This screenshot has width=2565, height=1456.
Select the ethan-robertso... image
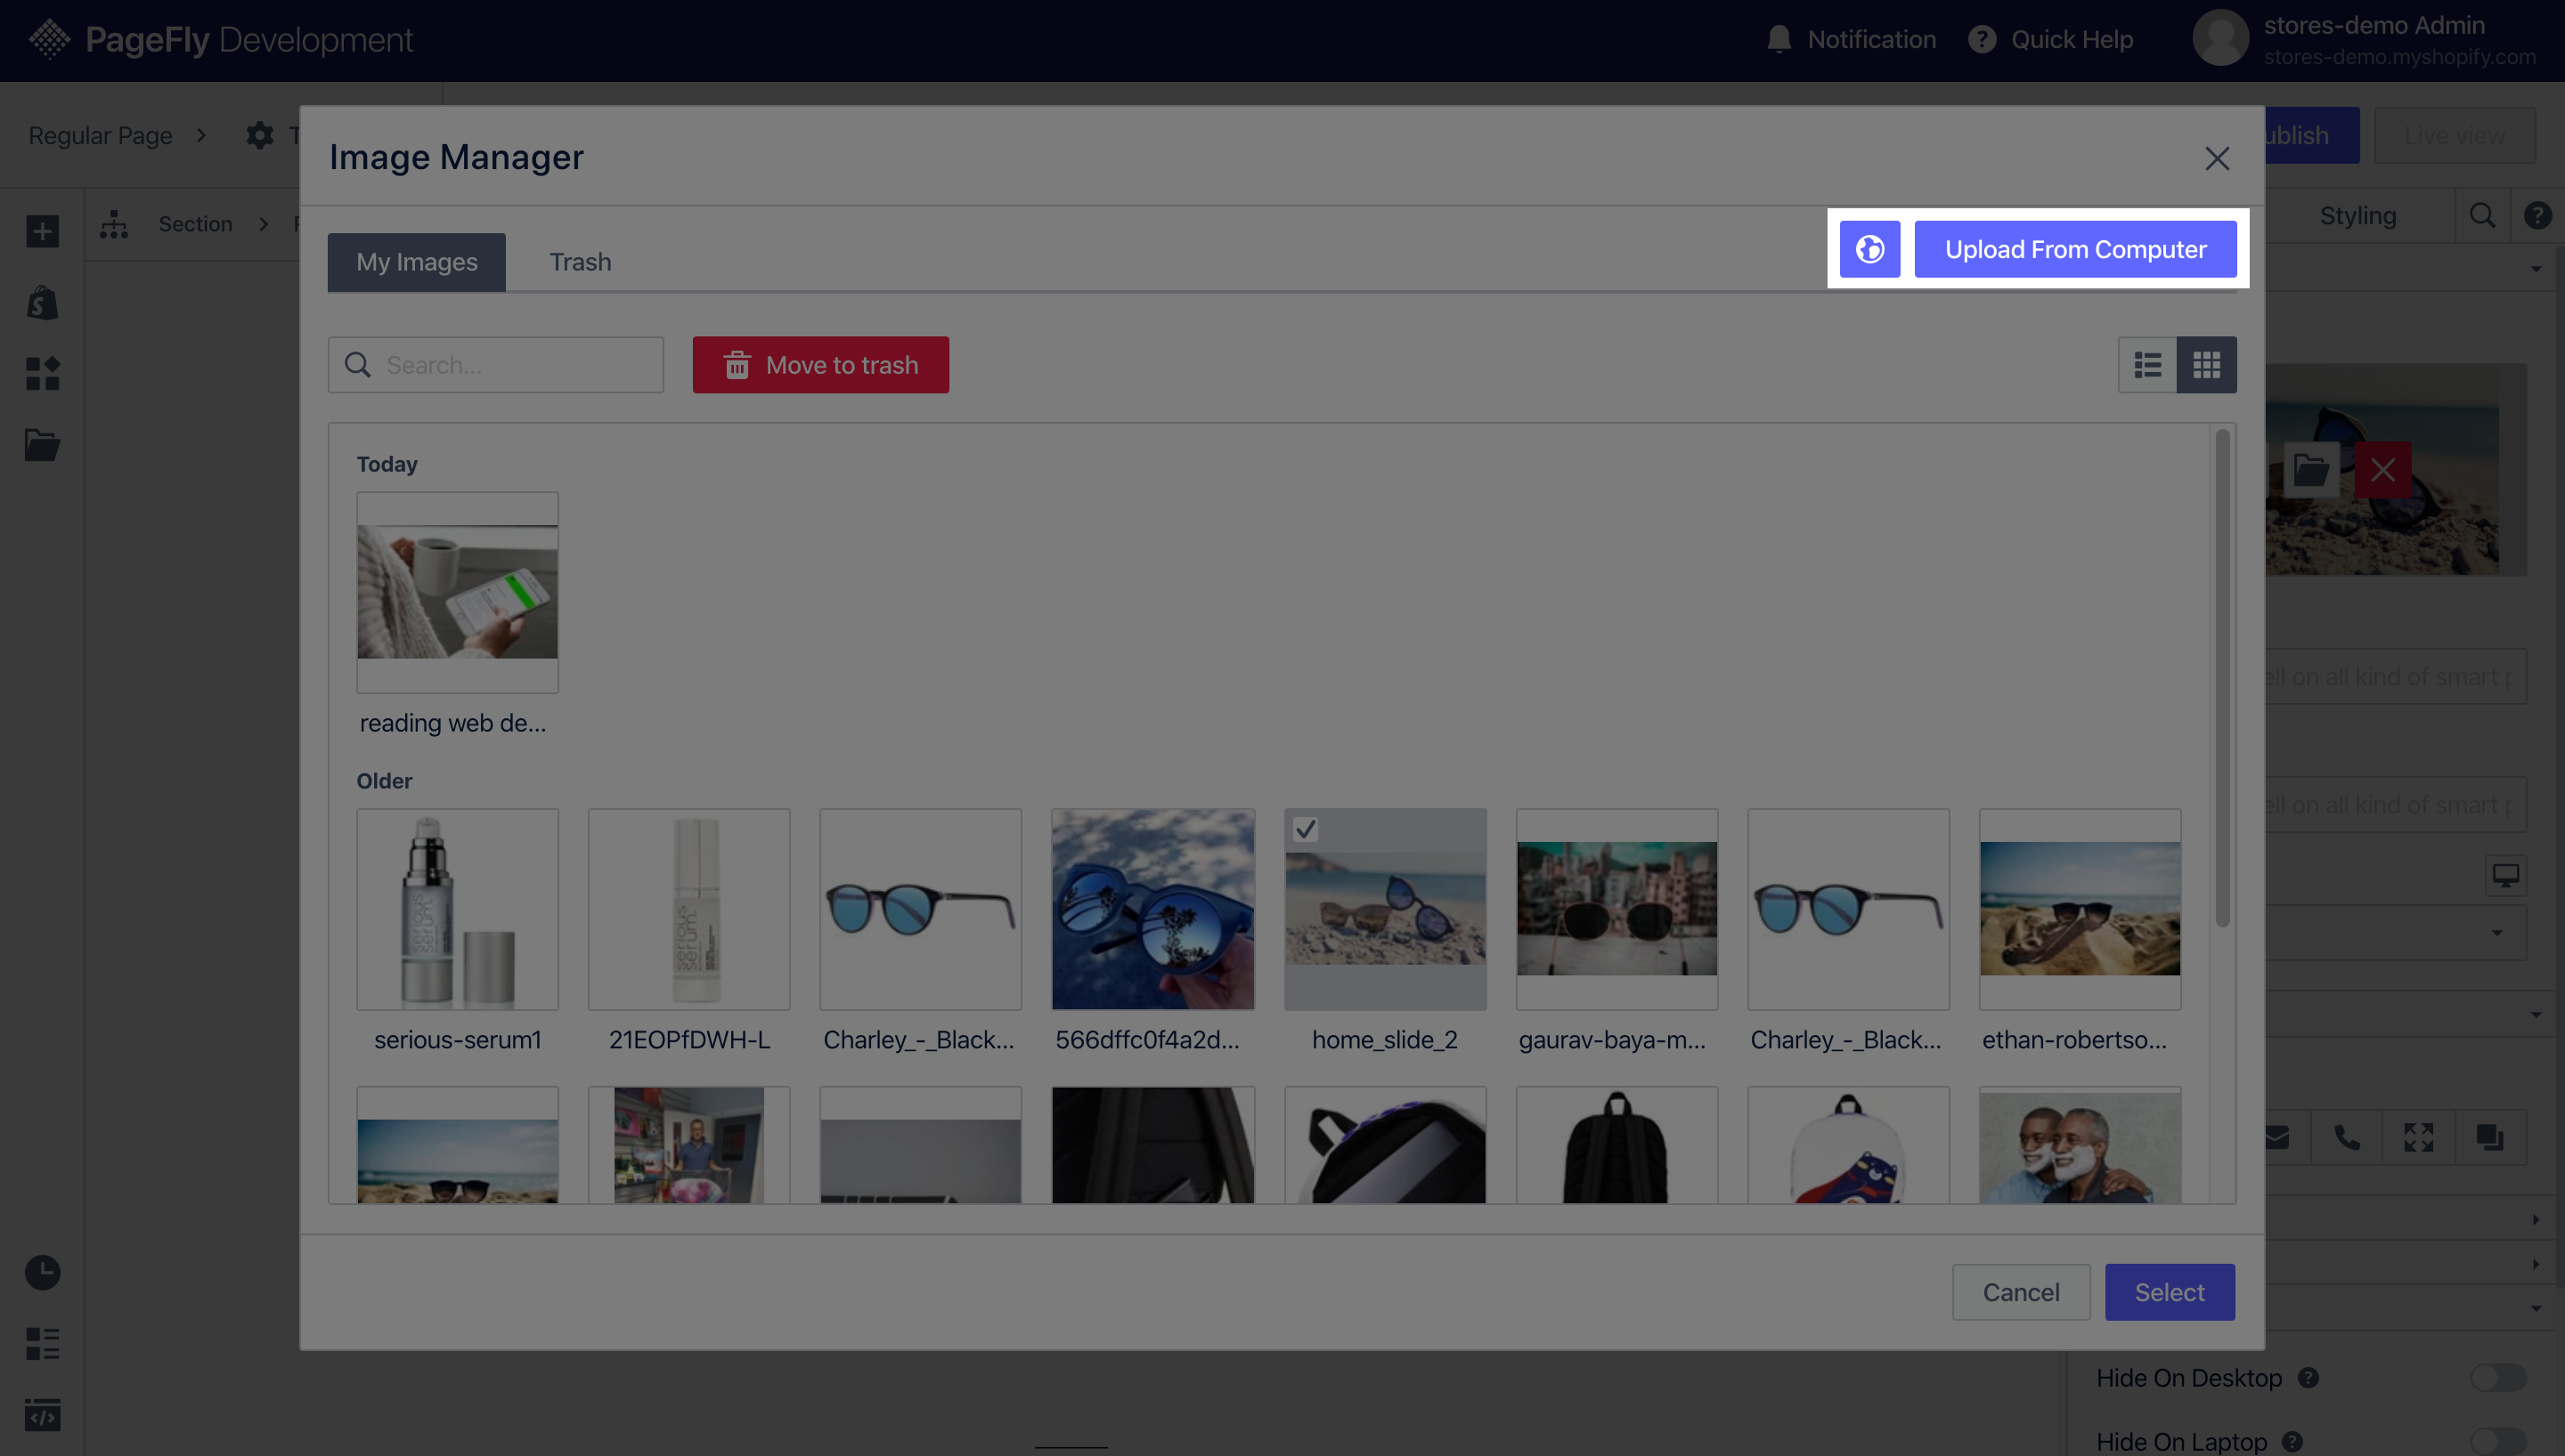coord(2080,909)
